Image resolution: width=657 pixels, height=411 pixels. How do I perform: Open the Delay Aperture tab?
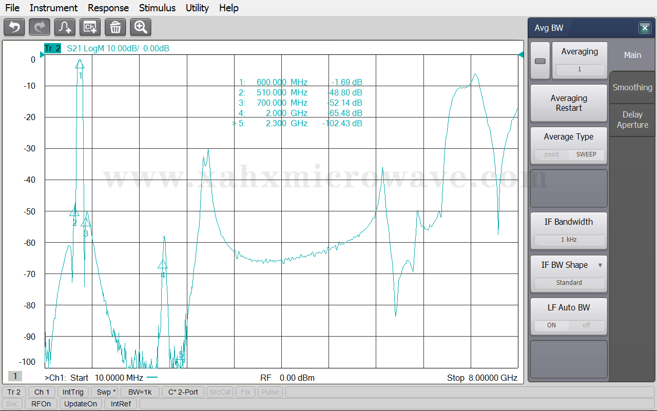click(632, 120)
